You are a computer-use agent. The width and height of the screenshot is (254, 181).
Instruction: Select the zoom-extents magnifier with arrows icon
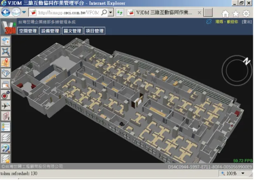click(x=6, y=52)
